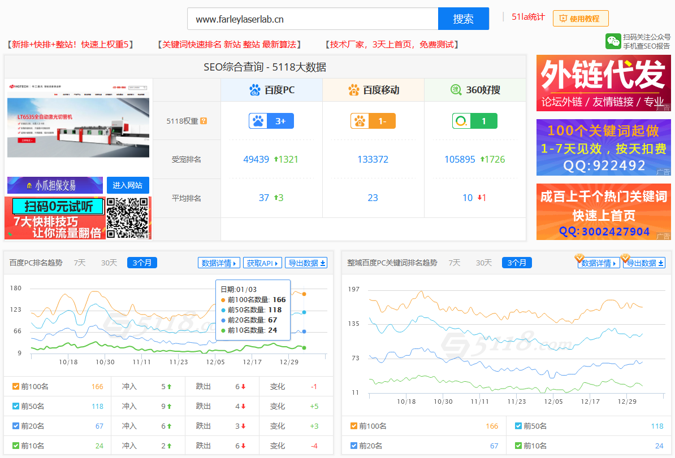This screenshot has height=458, width=675.
Task: Click the orange data point on left chart
Action: (x=304, y=294)
